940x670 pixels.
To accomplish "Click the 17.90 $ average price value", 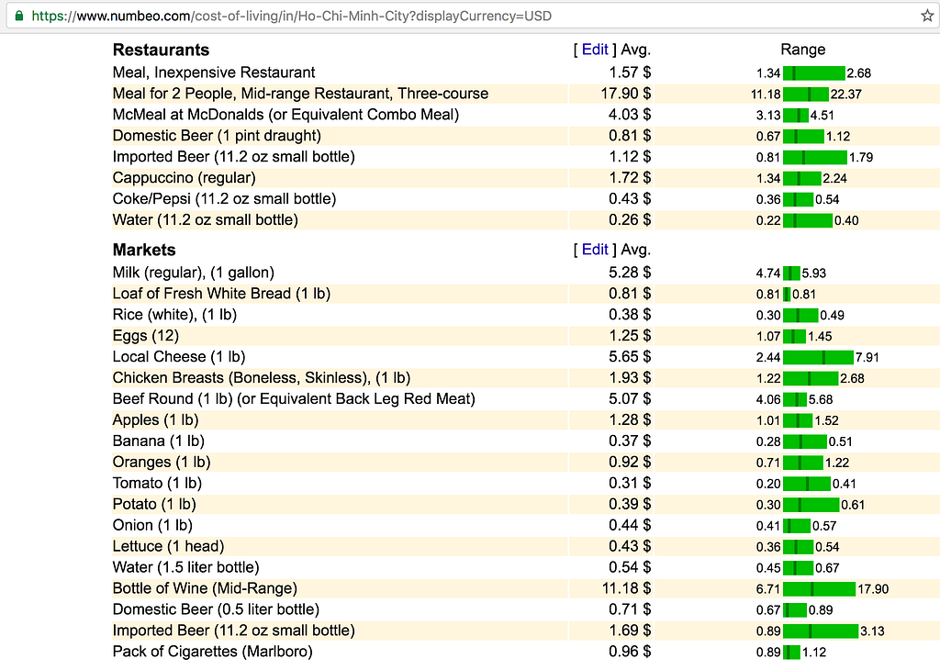I will pos(626,94).
